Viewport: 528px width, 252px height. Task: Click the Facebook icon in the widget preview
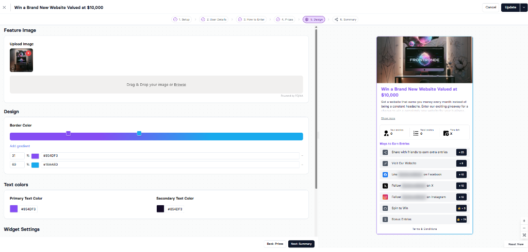[x=385, y=175]
